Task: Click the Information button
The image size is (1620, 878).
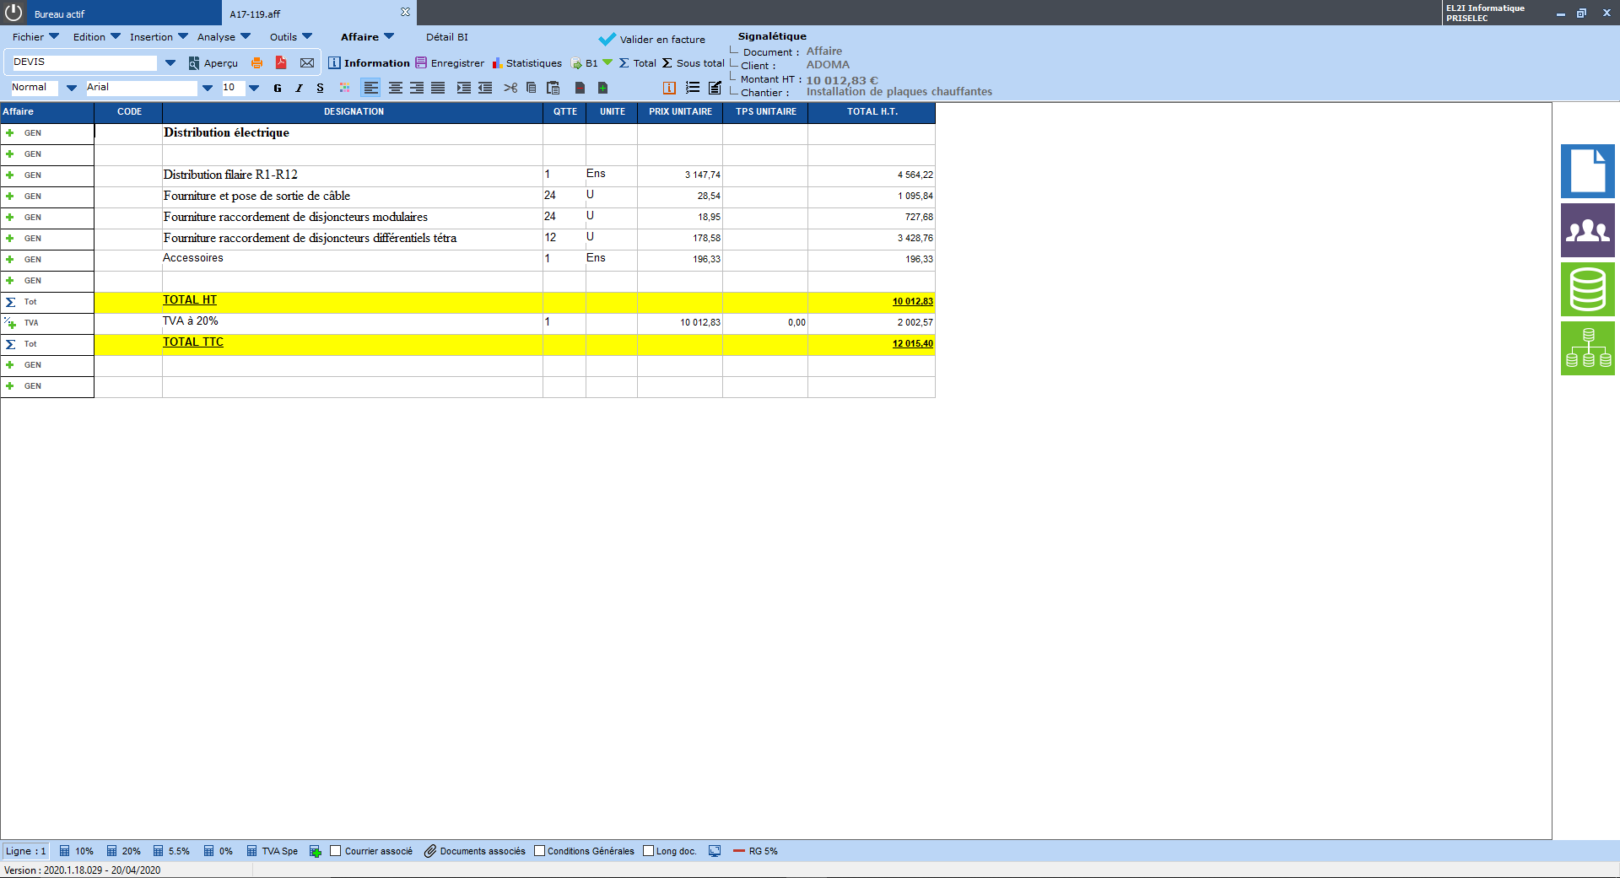Action: point(369,63)
